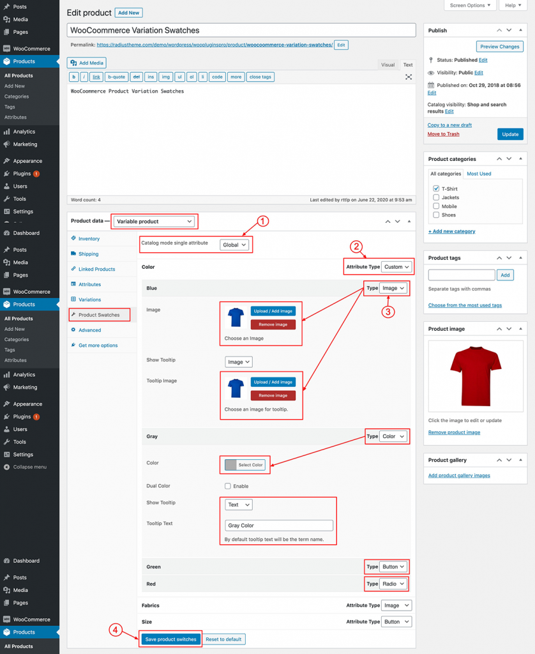The image size is (535, 654).
Task: Move Product image panel up
Action: 499,329
